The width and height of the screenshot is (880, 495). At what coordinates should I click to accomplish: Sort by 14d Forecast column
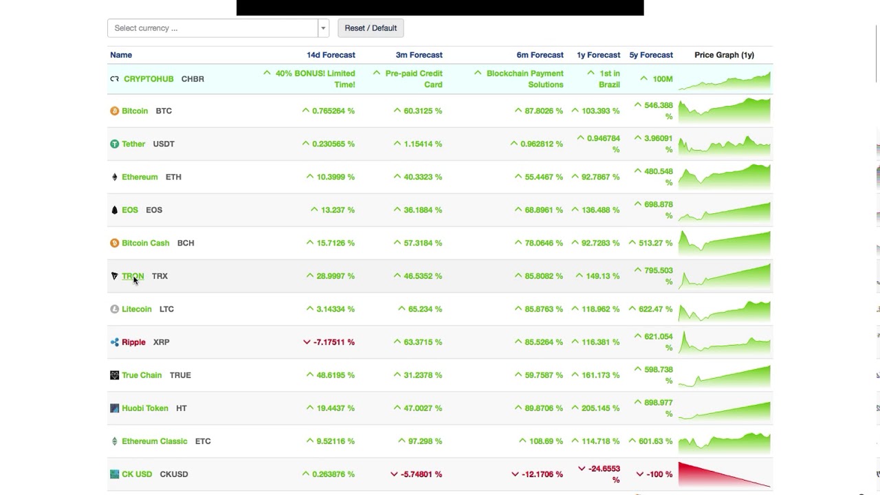(x=331, y=55)
